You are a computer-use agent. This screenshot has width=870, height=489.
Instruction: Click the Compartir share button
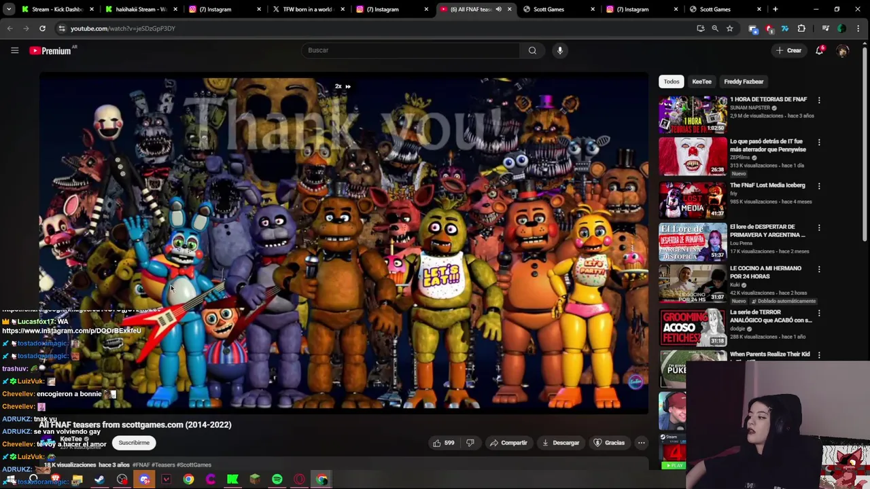coord(508,443)
